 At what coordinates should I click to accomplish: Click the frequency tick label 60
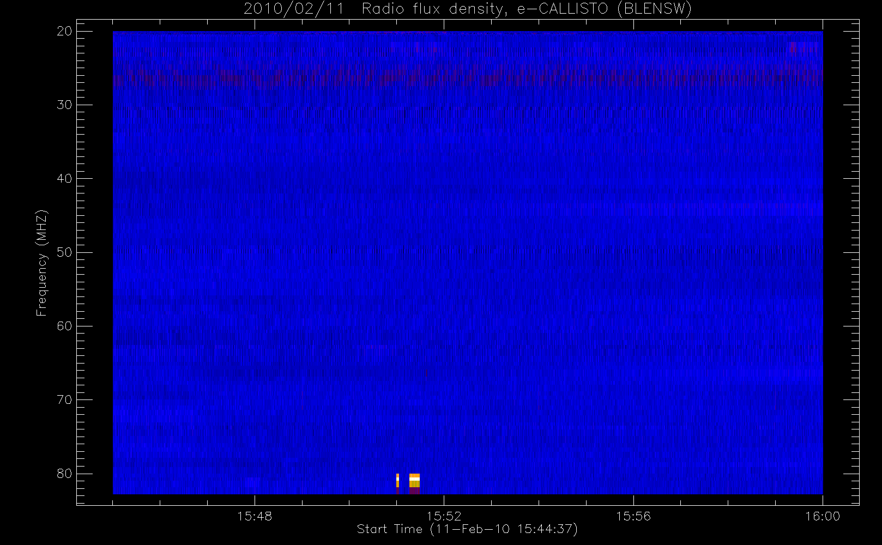[64, 326]
